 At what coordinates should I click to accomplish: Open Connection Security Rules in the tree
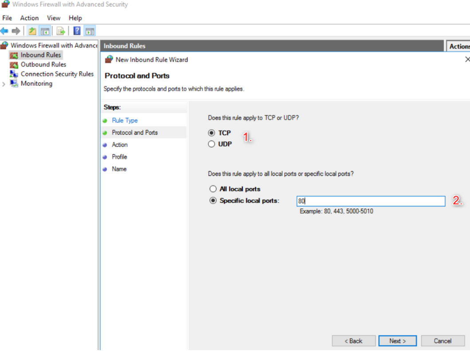pos(57,74)
